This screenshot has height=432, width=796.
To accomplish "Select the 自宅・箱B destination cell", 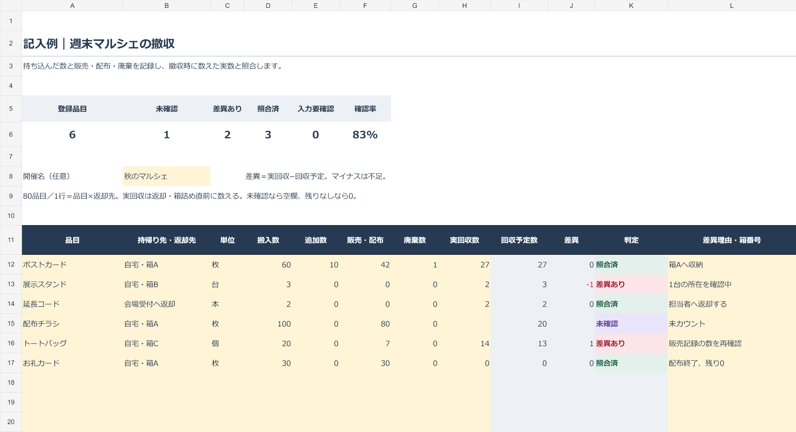I will [167, 284].
